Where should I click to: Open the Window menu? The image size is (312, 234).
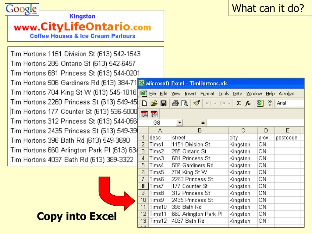tap(254, 94)
